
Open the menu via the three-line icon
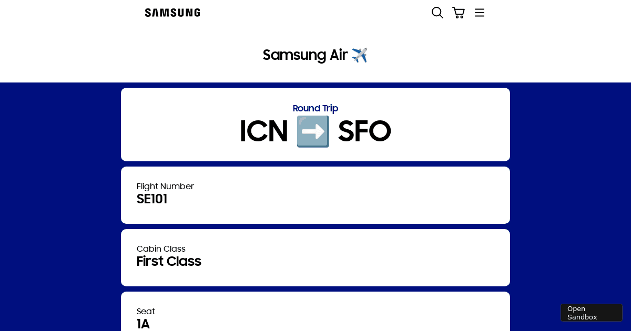pos(479,13)
